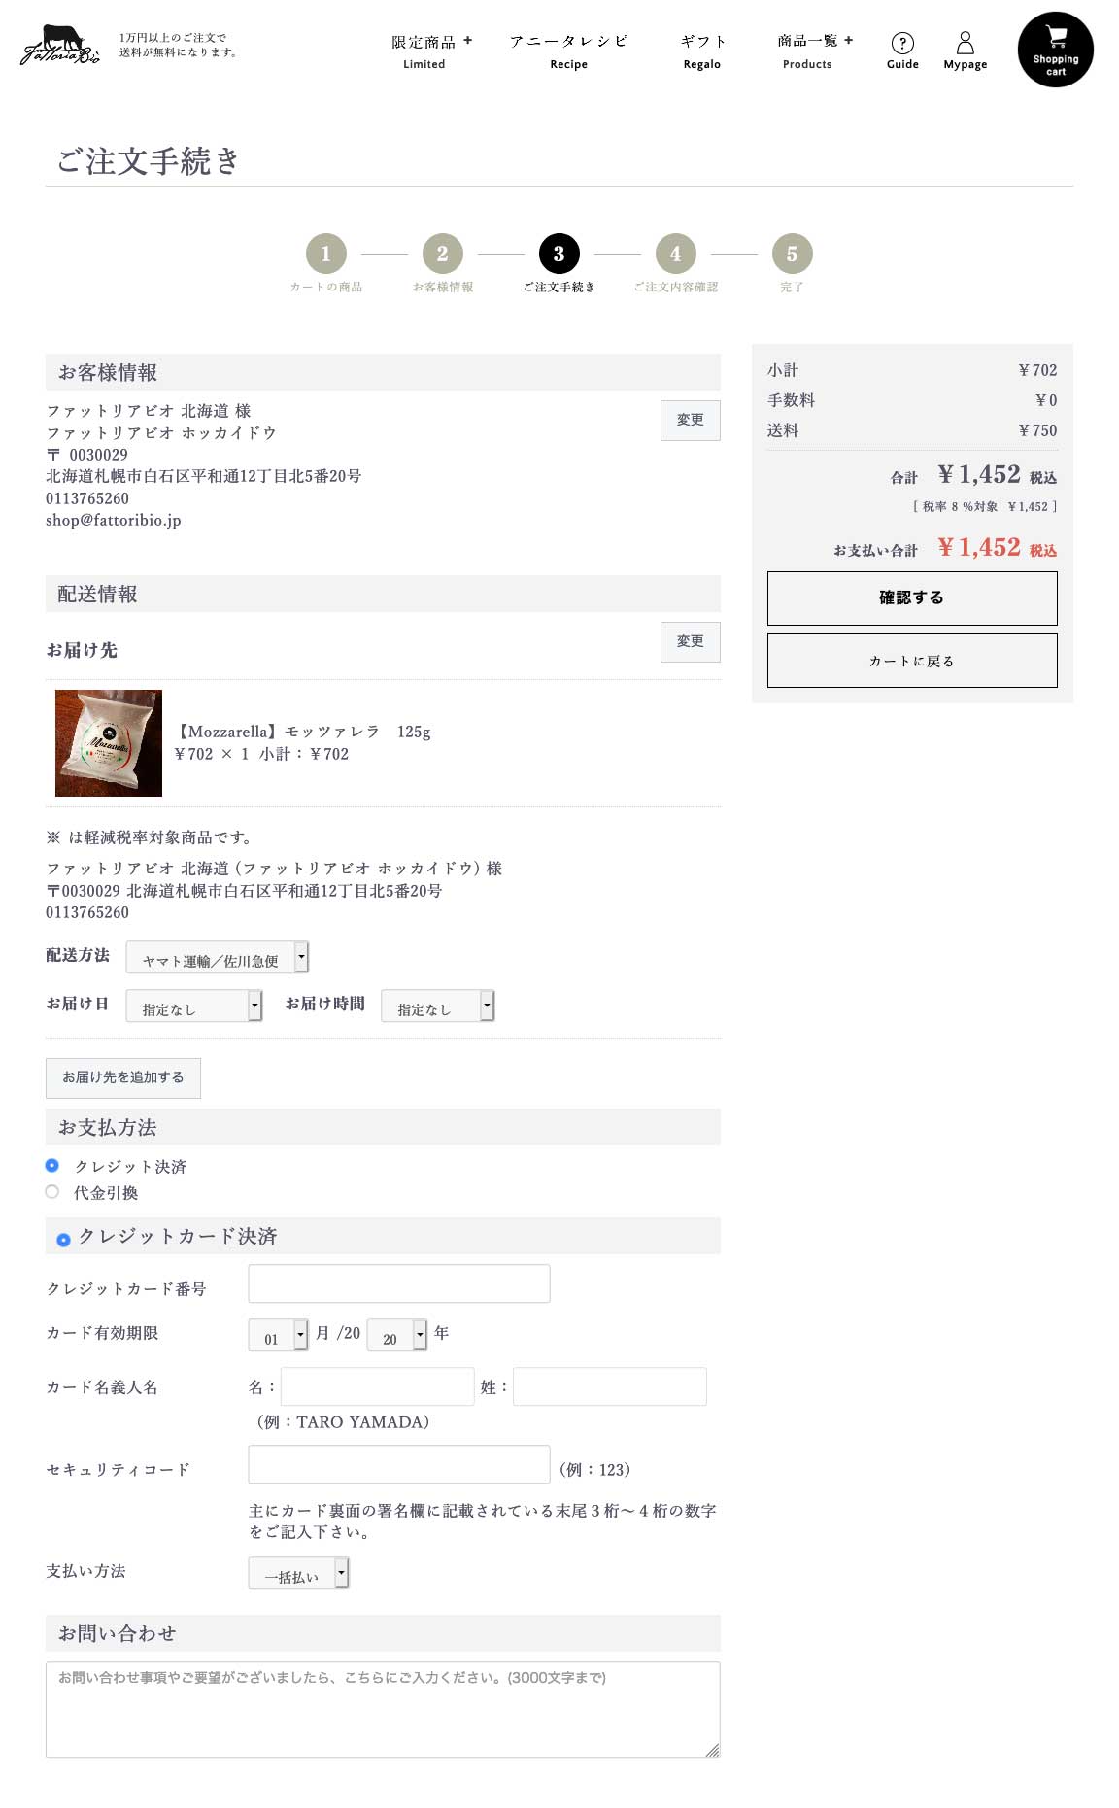This screenshot has height=1808, width=1119.
Task: Select クレジットカード決済 radio option
Action: click(x=64, y=1240)
